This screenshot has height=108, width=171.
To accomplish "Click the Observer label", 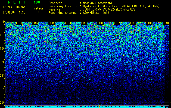I will pyautogui.click(x=55, y=3).
